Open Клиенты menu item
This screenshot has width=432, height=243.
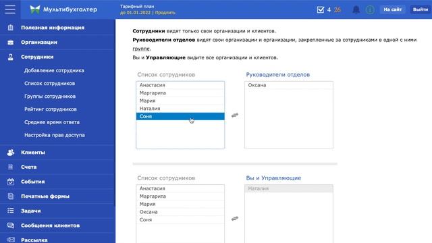point(33,153)
